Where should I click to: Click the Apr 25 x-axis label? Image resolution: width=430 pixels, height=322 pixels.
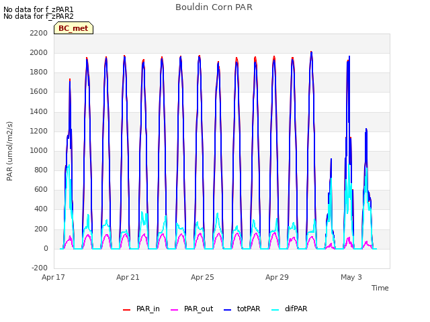tap(202, 277)
